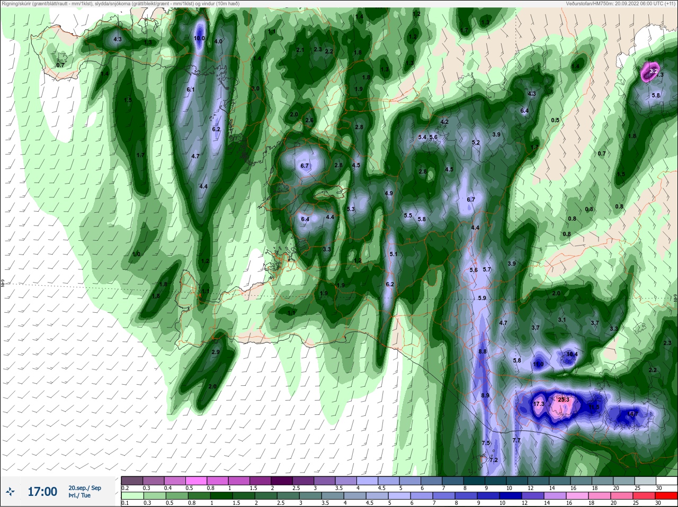
Task: Click the 0.5 value in the east
Action: 555,120
